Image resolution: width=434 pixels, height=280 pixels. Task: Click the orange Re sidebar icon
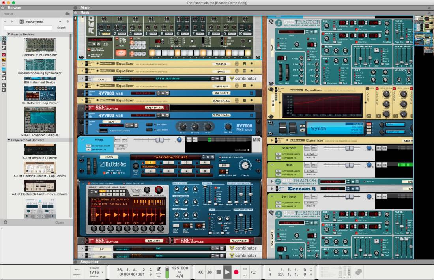tap(4, 60)
